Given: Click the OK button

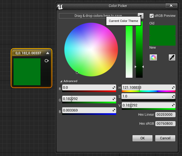Looking at the screenshot, I should (142, 138).
